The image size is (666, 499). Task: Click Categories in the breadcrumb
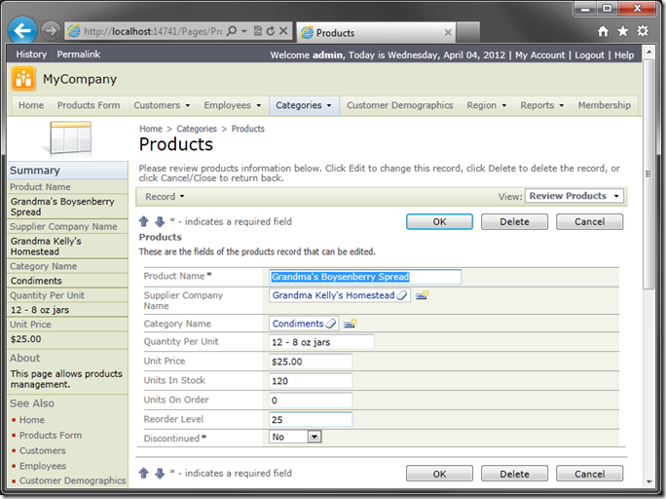click(x=197, y=129)
